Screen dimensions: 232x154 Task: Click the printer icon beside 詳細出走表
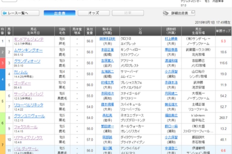click(166, 13)
